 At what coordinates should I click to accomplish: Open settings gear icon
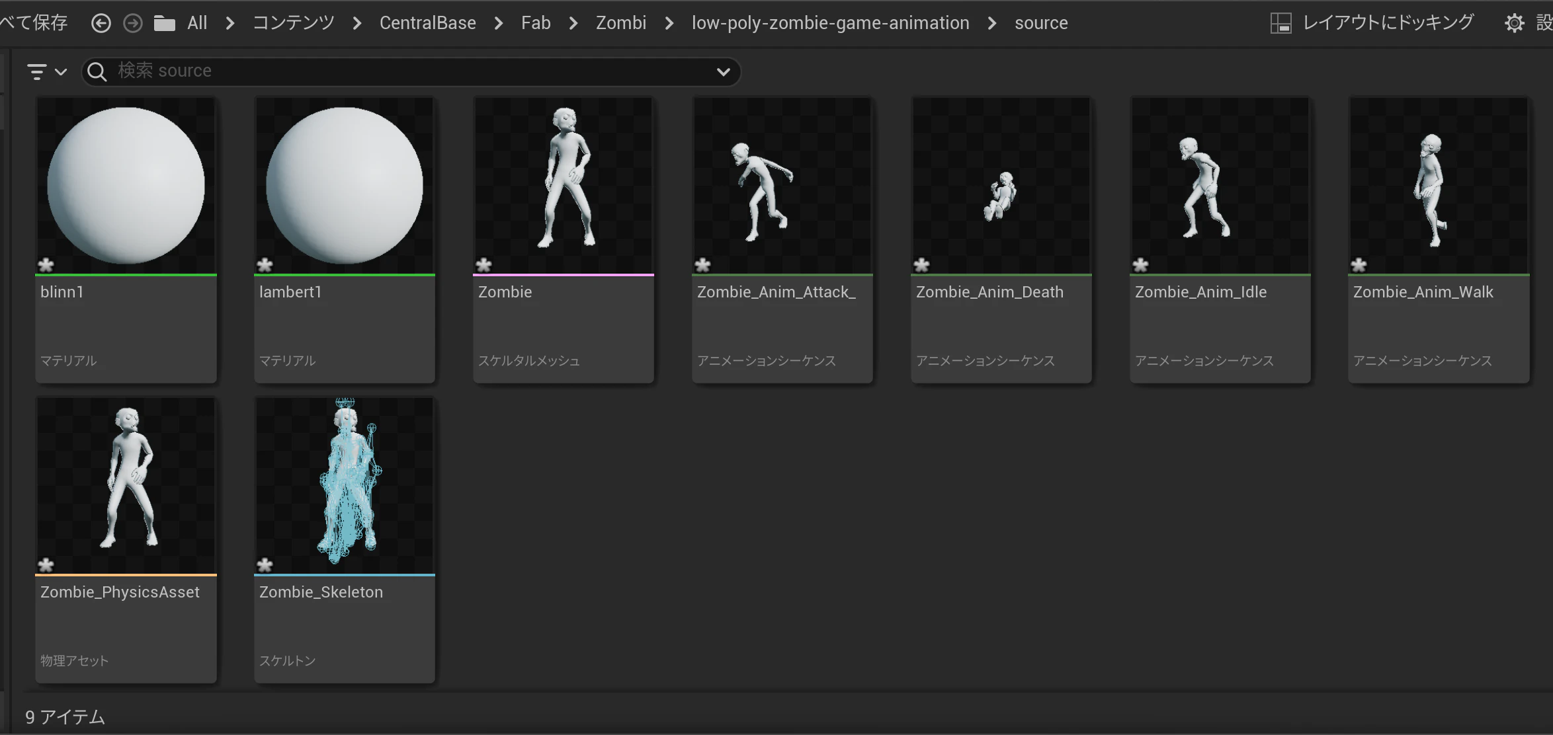[x=1514, y=24]
